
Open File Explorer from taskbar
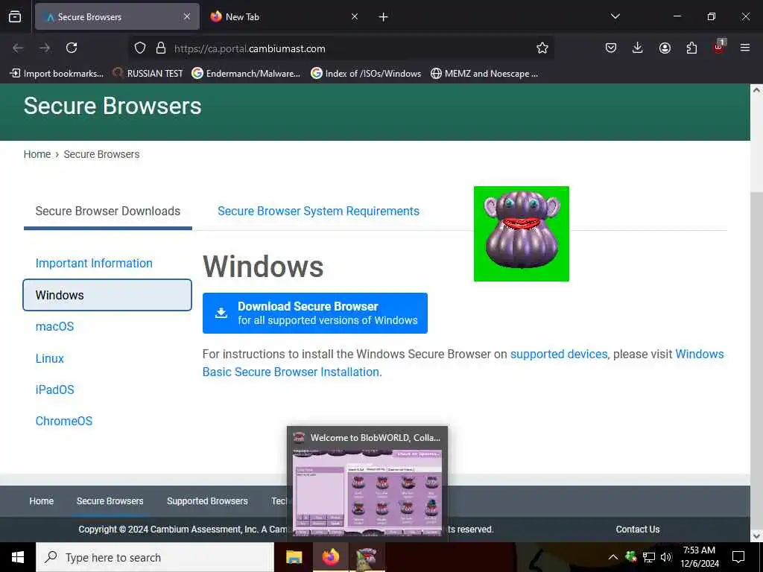coord(294,557)
